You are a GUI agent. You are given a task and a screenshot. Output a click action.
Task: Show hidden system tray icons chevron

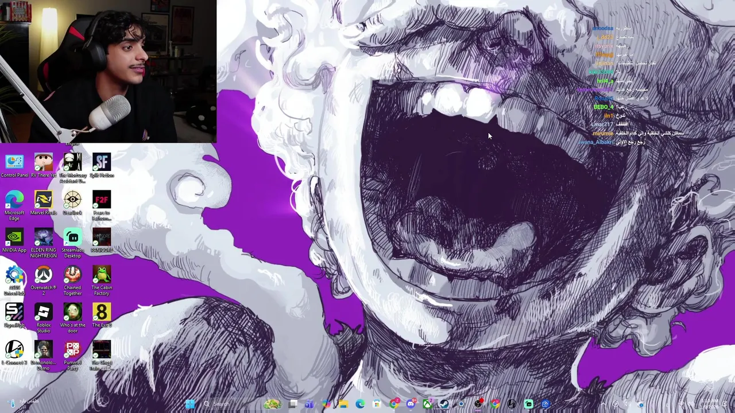pyautogui.click(x=603, y=404)
